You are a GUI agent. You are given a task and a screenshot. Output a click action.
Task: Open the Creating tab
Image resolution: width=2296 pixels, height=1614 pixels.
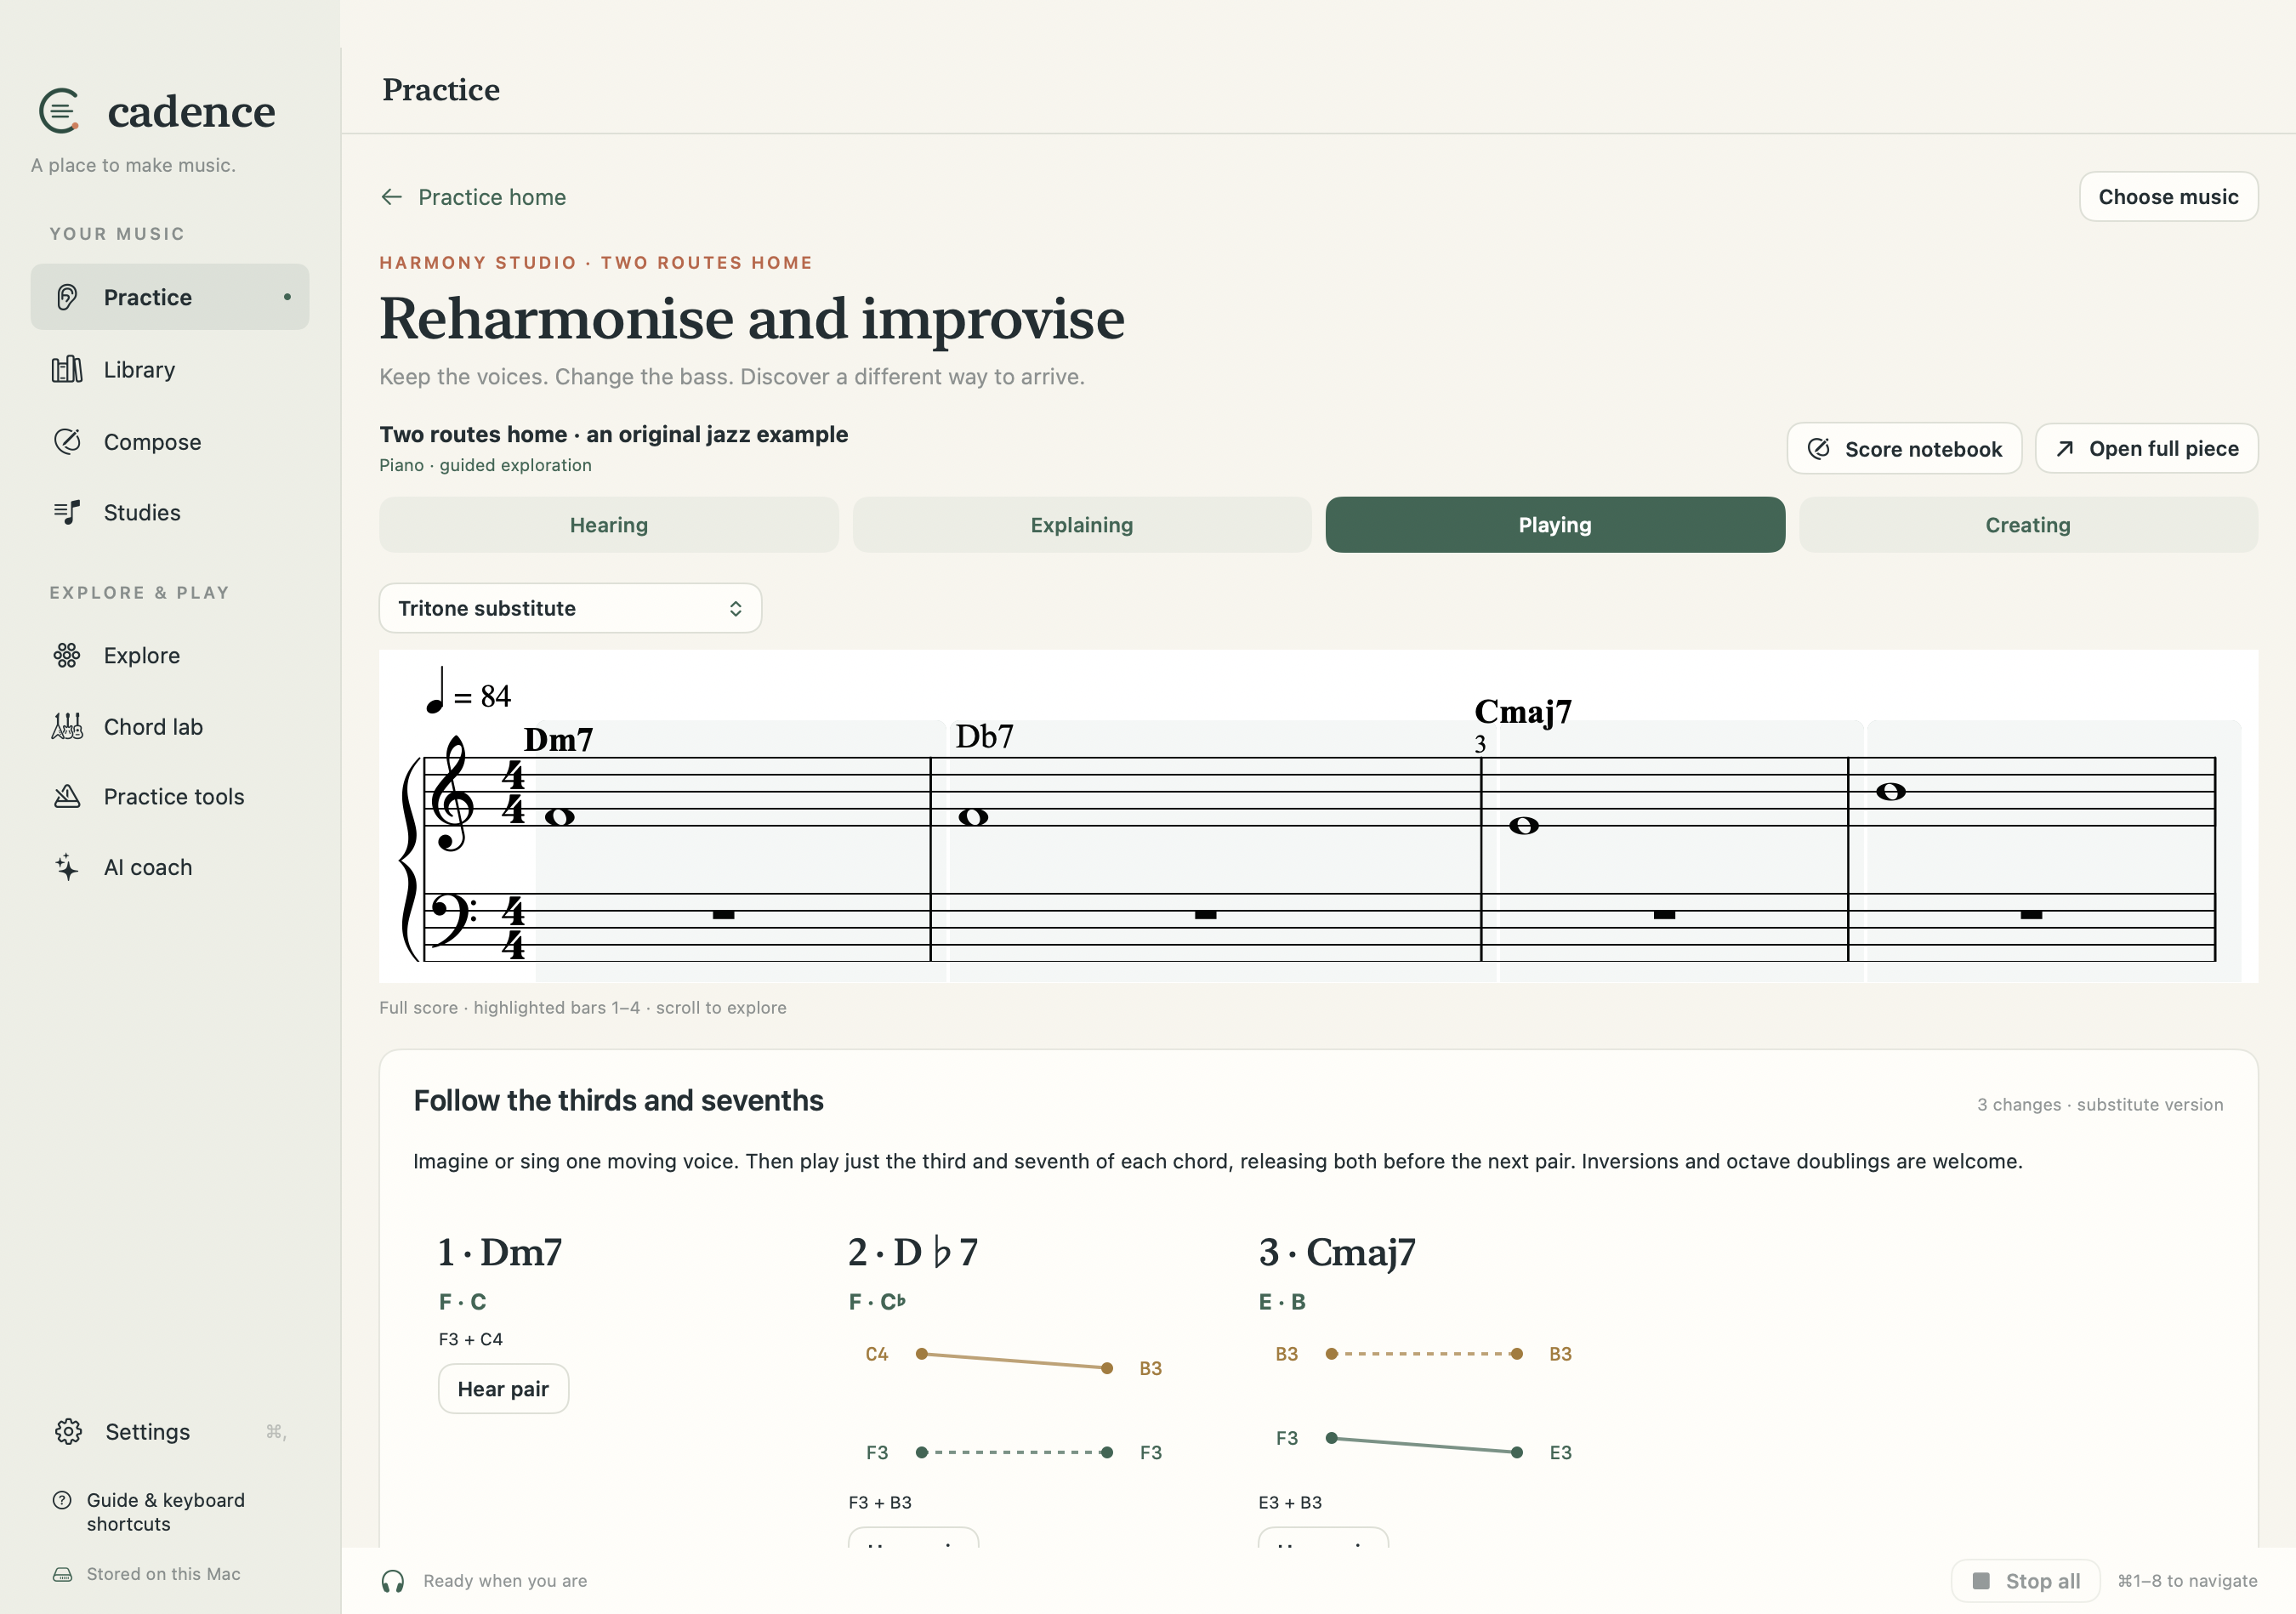coord(2028,525)
